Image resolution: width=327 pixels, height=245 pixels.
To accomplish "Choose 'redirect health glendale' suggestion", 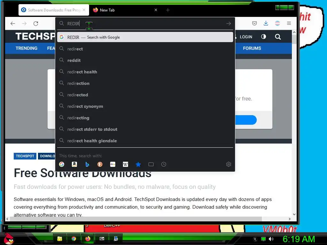I will tap(145, 141).
